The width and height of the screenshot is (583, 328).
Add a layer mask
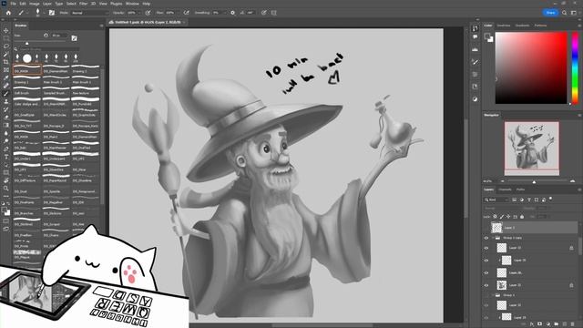pos(540,324)
